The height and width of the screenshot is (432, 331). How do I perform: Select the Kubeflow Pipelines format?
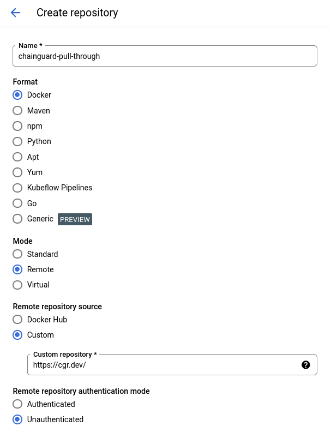click(x=17, y=188)
